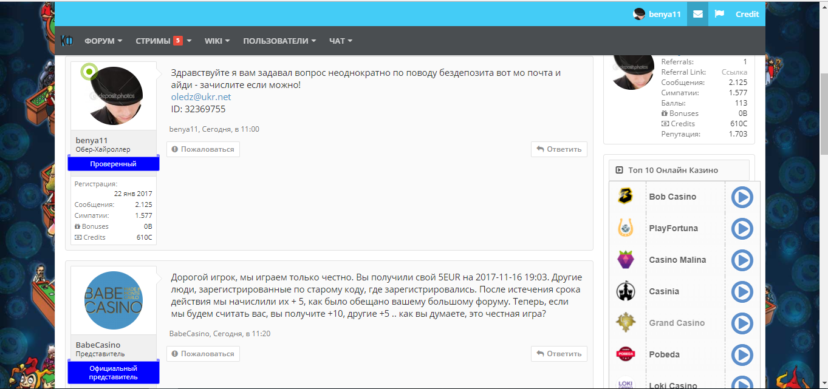Click the Топ 10 Онлайн Казино header
The image size is (828, 389).
(x=679, y=171)
